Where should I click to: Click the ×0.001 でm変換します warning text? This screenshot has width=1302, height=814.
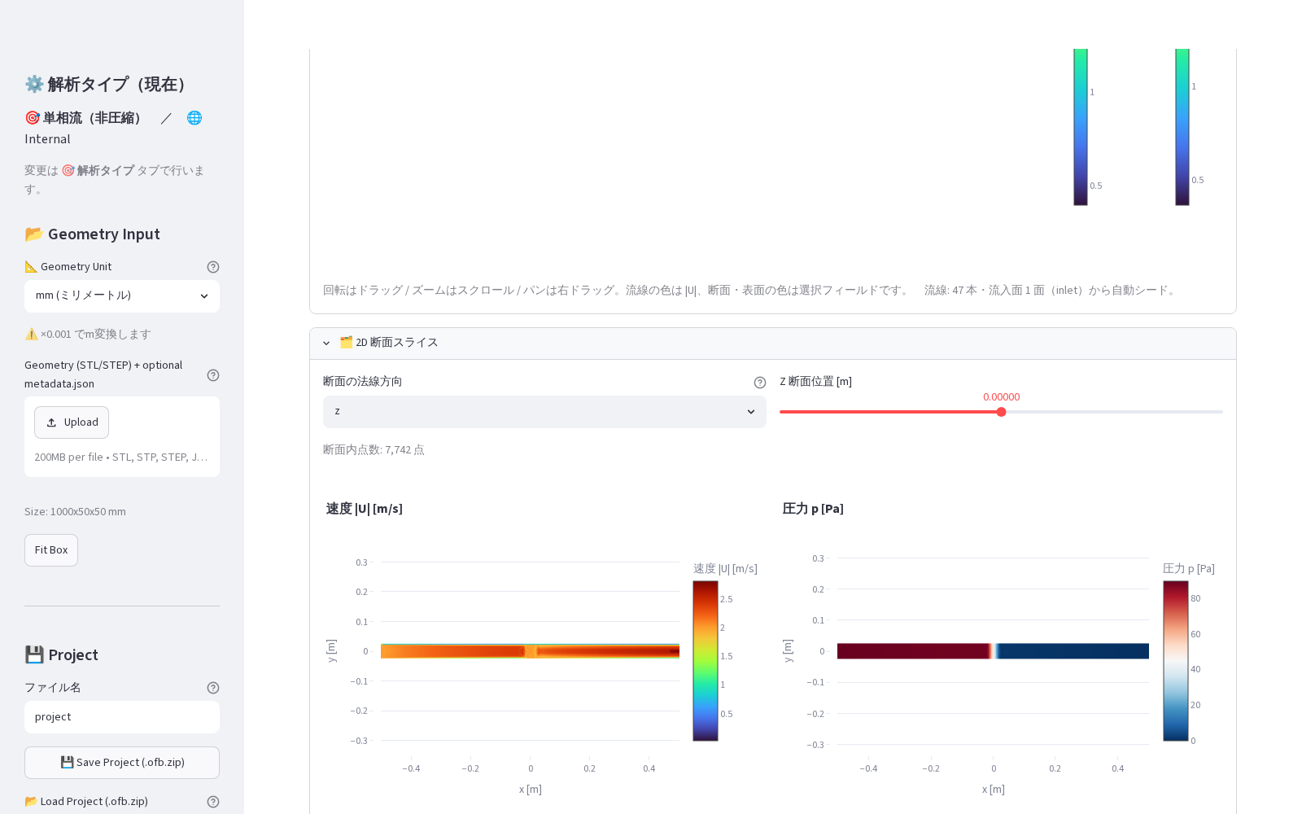point(88,335)
